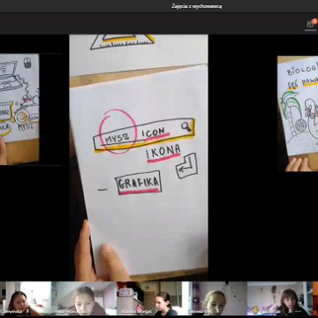Viewport: 318px width, 318px height.
Task: Click the Zajęcia z wychowawcą window title
Action: [x=197, y=6]
